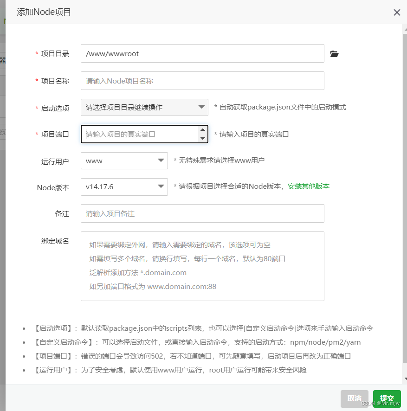Viewport: 407px width, 411px height.
Task: Click the 【启动选项】 help note
Action: tap(203, 328)
